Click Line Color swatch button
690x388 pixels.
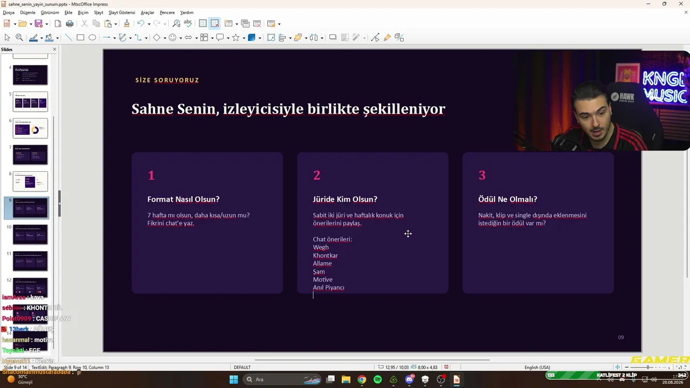click(33, 38)
